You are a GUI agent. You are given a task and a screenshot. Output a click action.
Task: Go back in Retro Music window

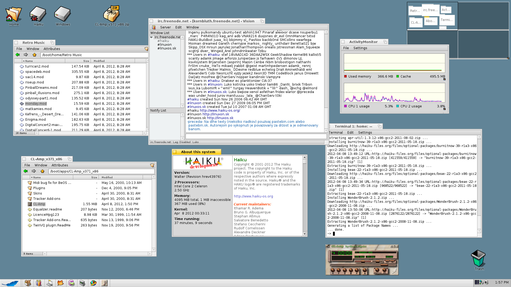[x=18, y=55]
